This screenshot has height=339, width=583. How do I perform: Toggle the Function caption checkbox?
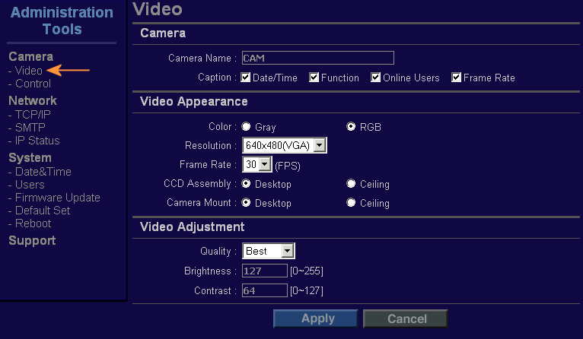click(314, 78)
